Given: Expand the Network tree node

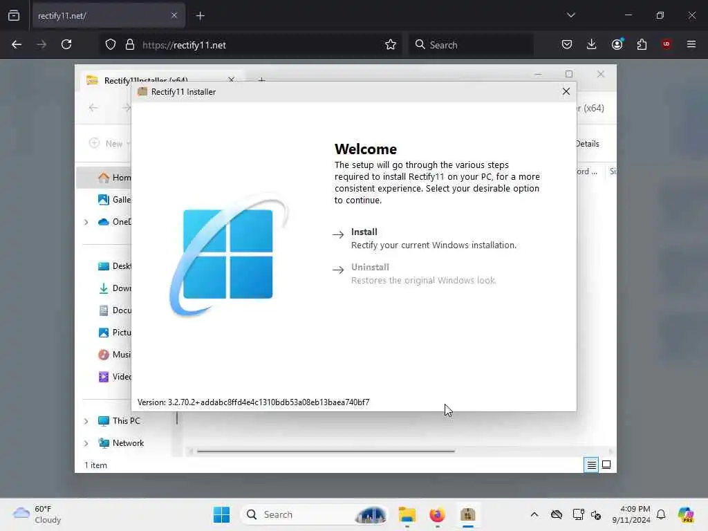Looking at the screenshot, I should (86, 443).
